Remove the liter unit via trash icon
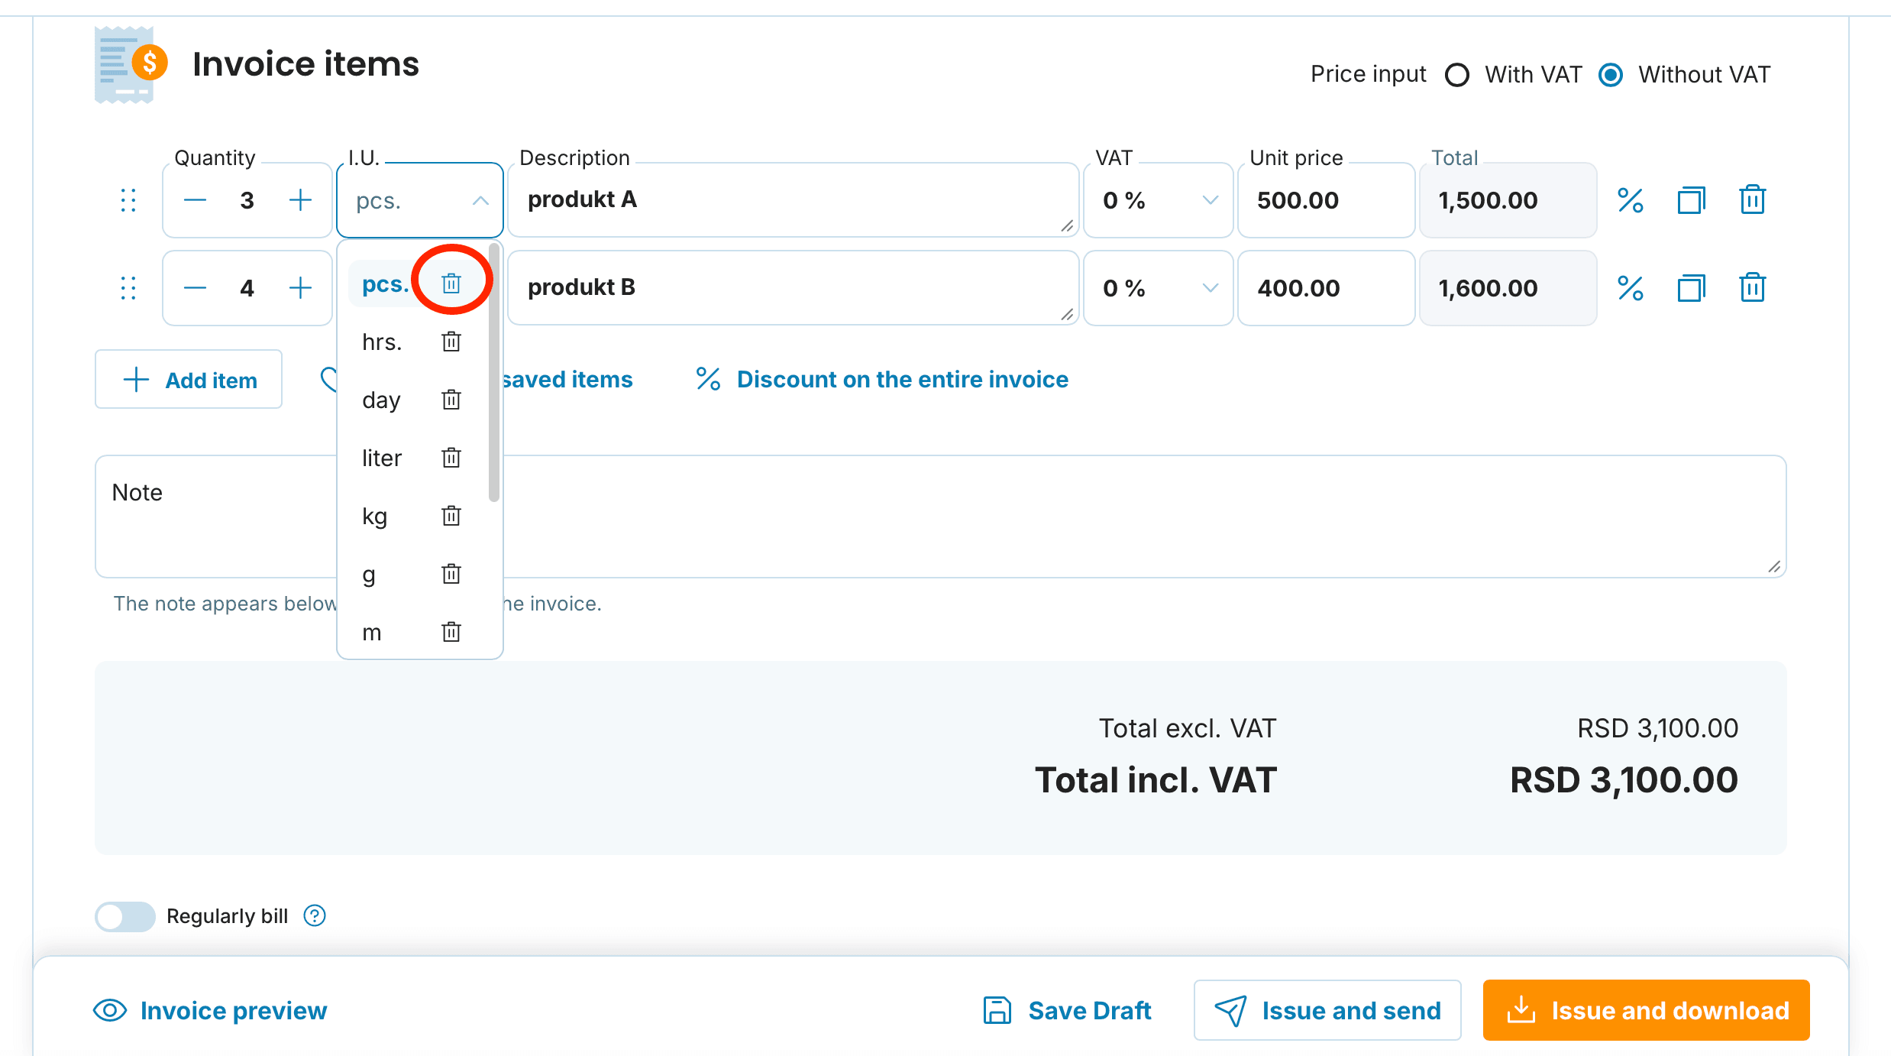The image size is (1891, 1056). click(x=451, y=458)
